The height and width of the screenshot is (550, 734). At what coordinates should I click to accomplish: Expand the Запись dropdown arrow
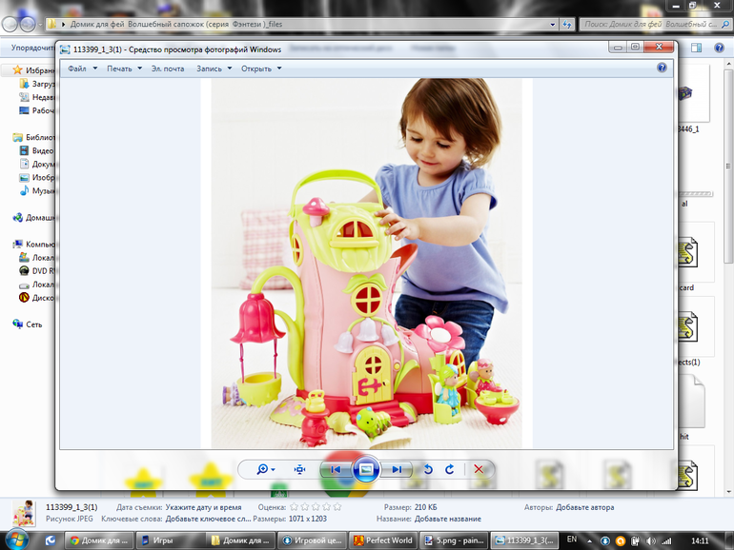click(230, 69)
